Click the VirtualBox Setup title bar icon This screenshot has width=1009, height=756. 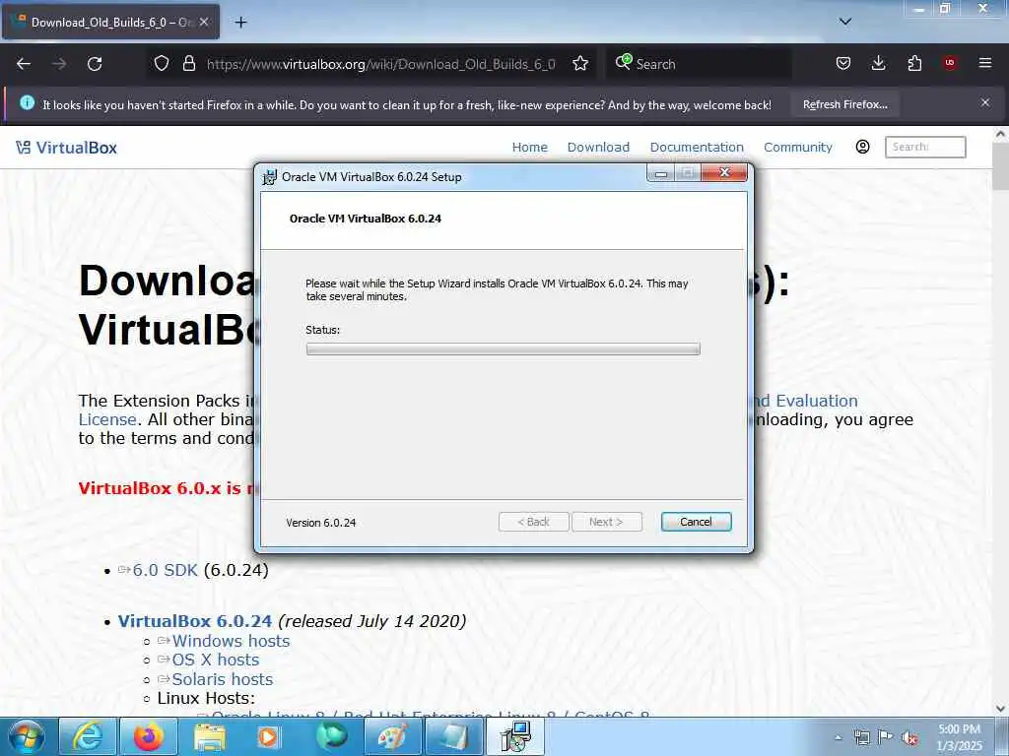(269, 177)
